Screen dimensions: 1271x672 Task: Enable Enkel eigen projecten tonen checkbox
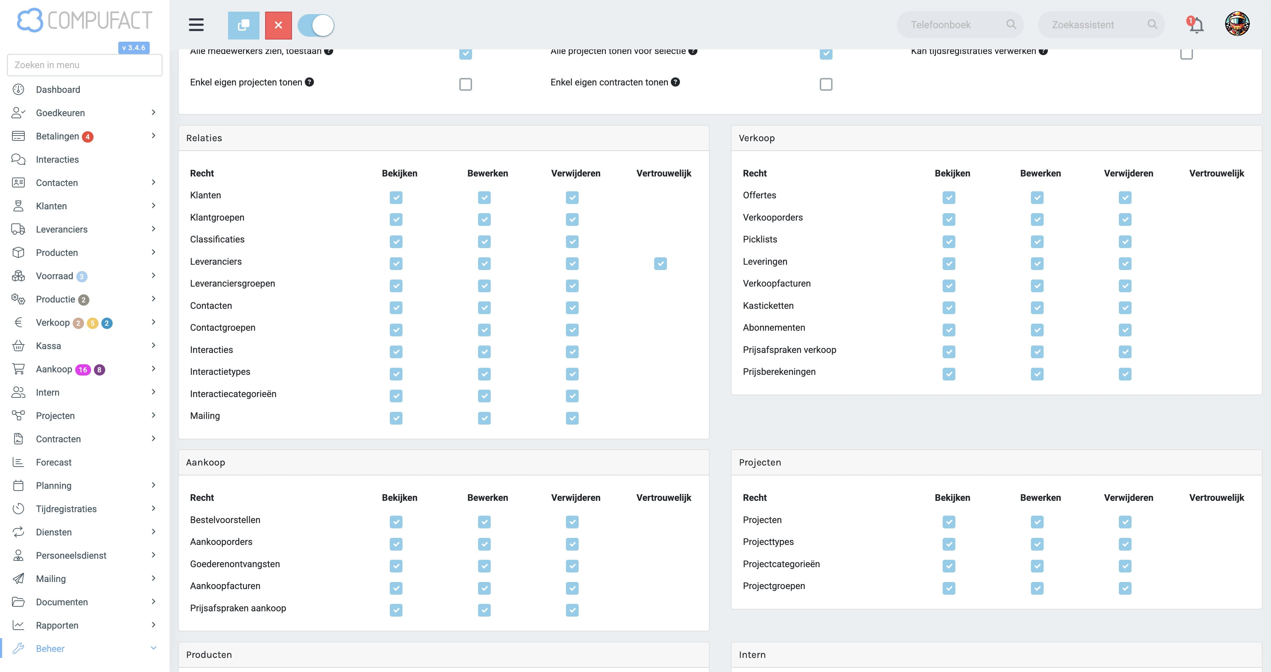click(465, 84)
